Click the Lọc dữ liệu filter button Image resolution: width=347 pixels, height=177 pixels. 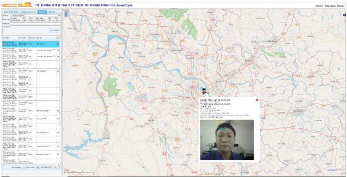click(x=55, y=31)
